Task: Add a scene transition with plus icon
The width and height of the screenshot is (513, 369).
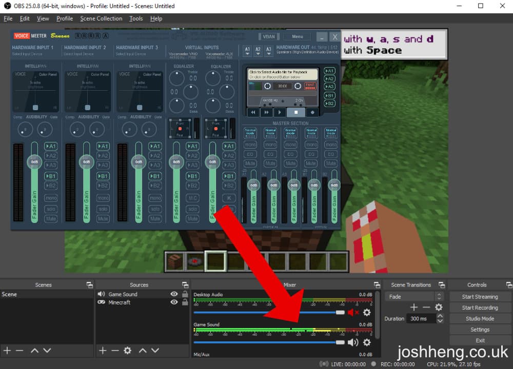Action: pos(414,307)
